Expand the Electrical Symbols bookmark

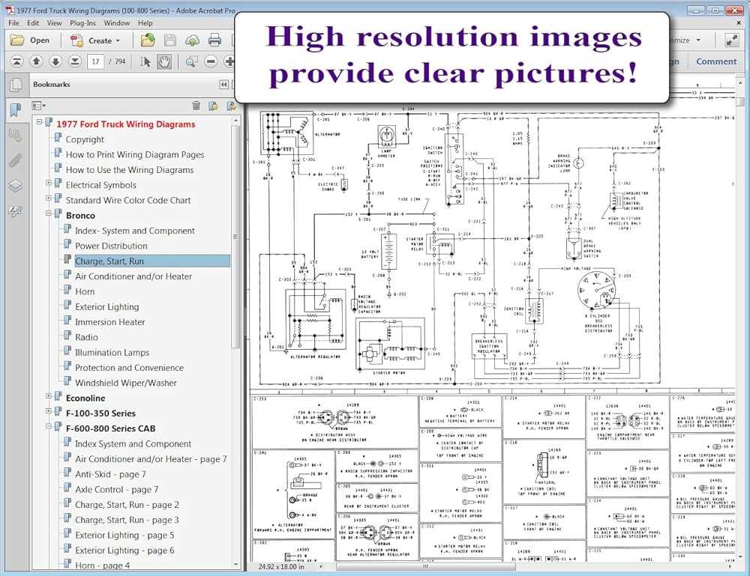point(48,183)
